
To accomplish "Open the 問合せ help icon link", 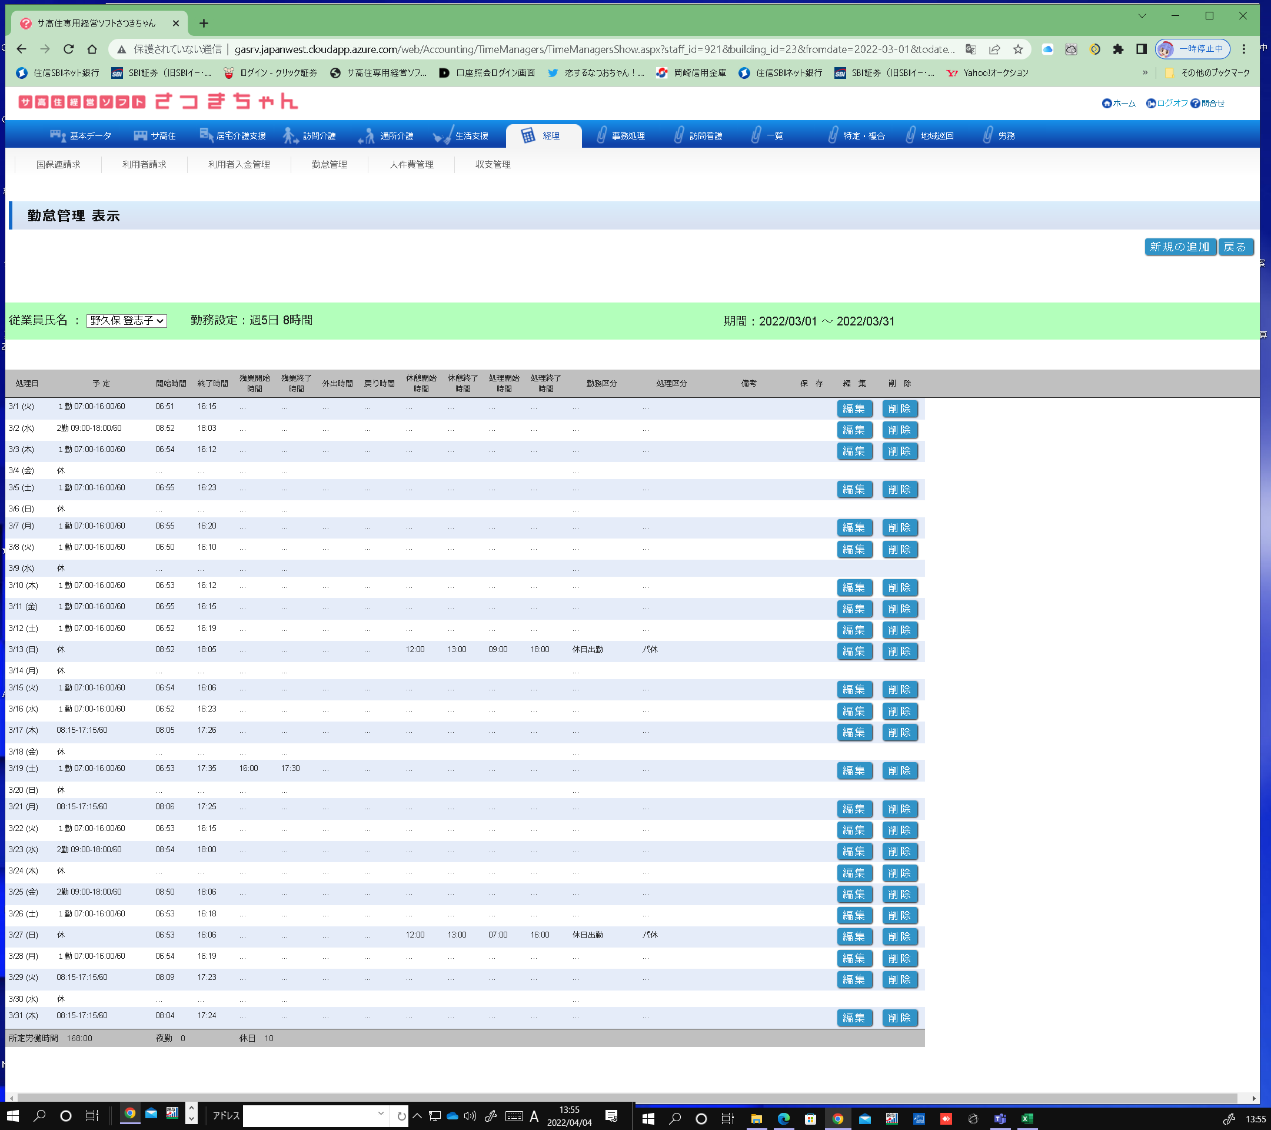I will (x=1207, y=103).
